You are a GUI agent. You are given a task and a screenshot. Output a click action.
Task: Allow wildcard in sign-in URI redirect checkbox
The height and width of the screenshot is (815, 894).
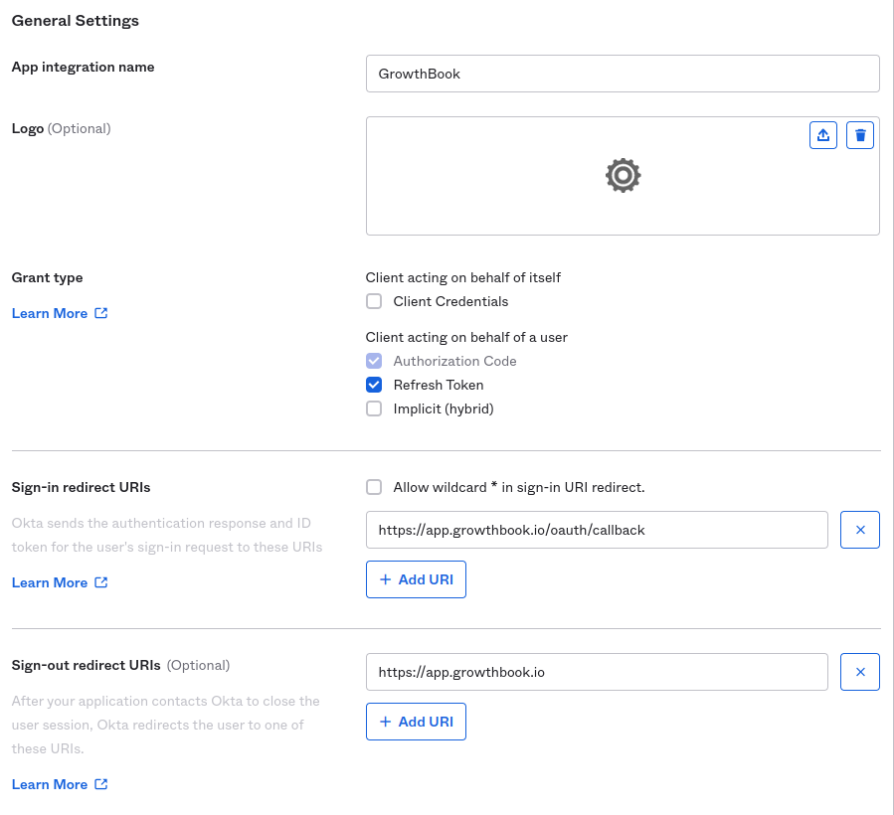(374, 487)
